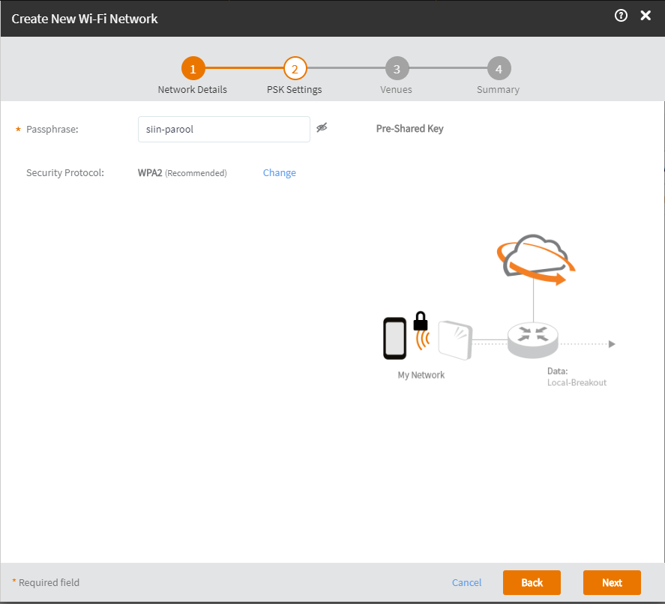Toggle passphrase visibility with the eye icon

[322, 128]
